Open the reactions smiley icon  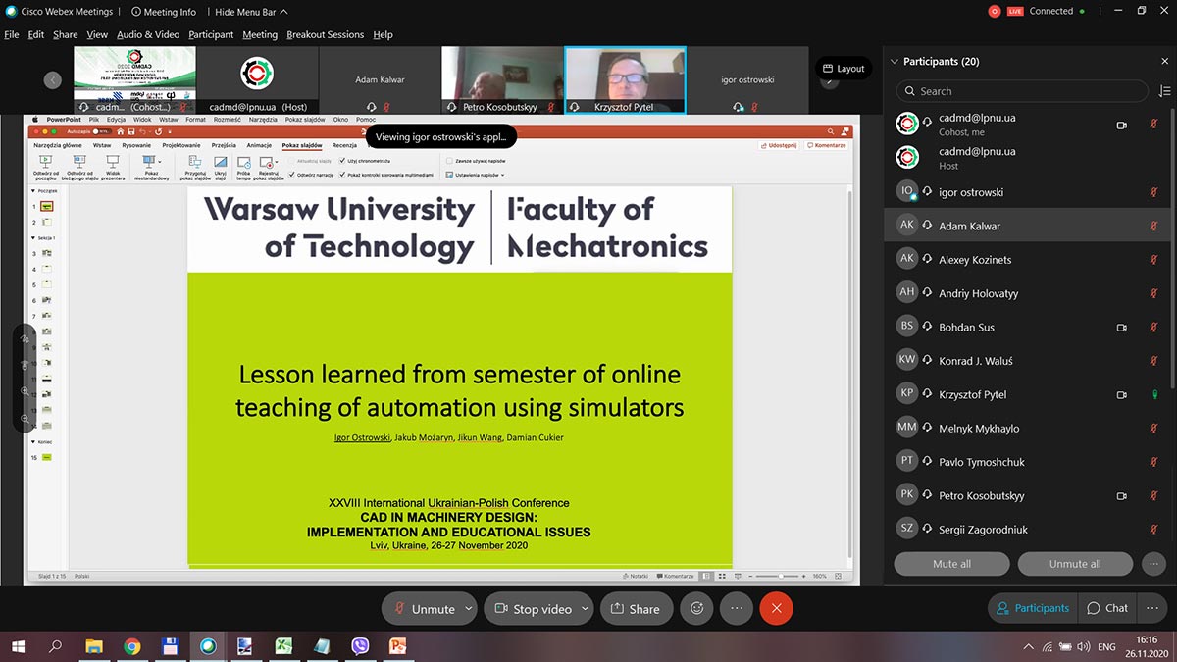696,608
